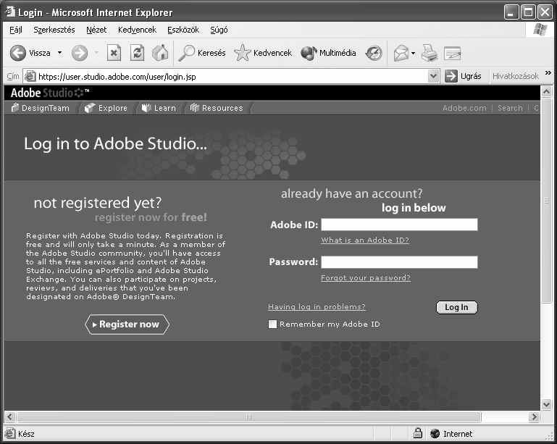Viewport: 557px width, 444px height.
Task: Refresh the page with the reload icon
Action: pos(137,54)
